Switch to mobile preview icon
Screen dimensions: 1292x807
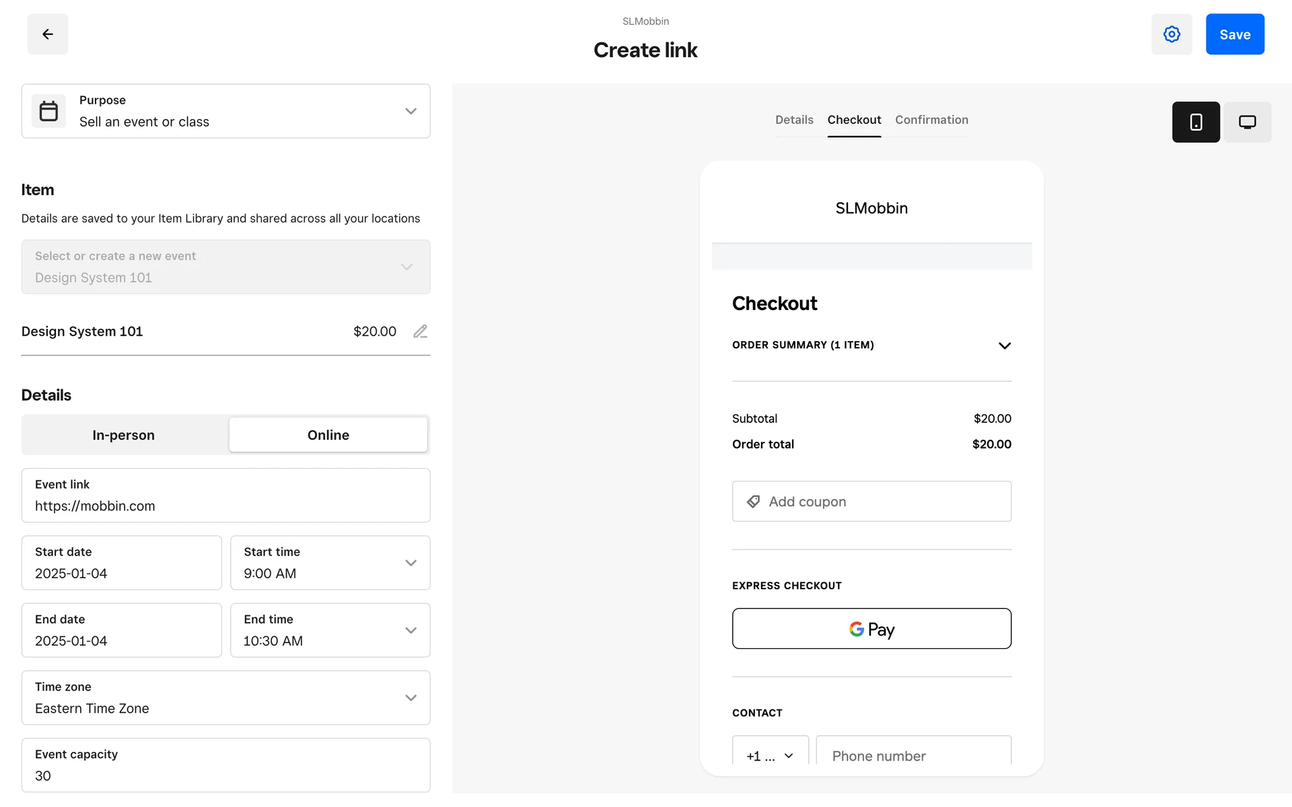pyautogui.click(x=1196, y=122)
